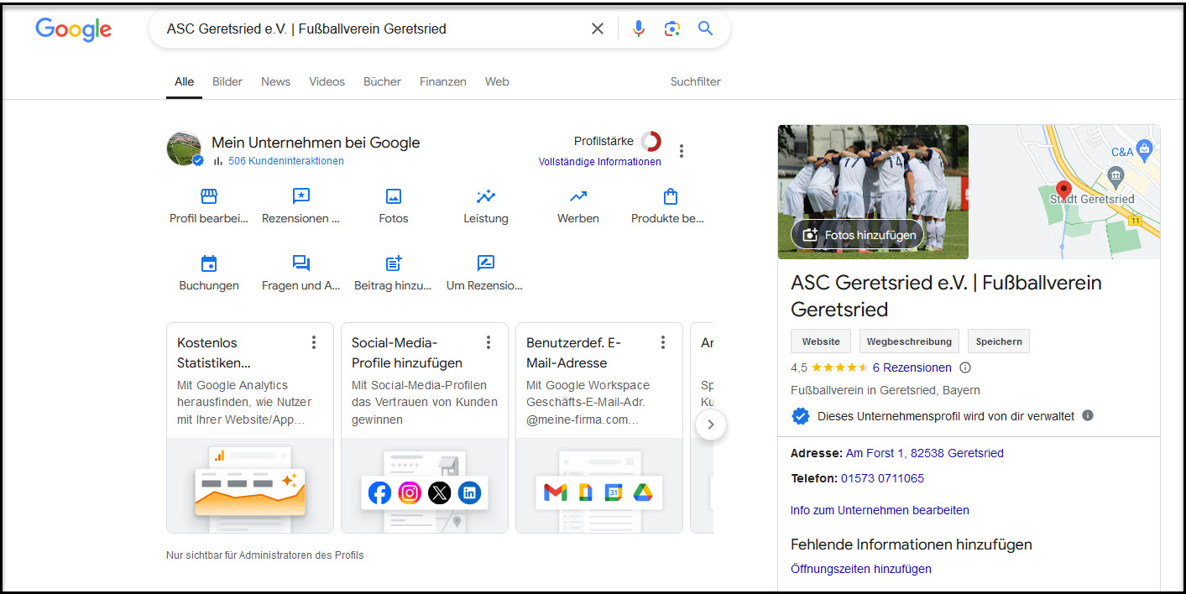This screenshot has width=1186, height=594.
Task: Click the blue magnifier search icon
Action: [706, 29]
